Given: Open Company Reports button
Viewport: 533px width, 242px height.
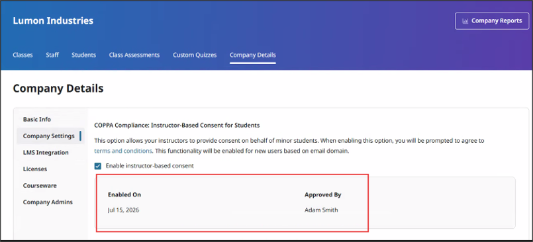Looking at the screenshot, I should [492, 21].
